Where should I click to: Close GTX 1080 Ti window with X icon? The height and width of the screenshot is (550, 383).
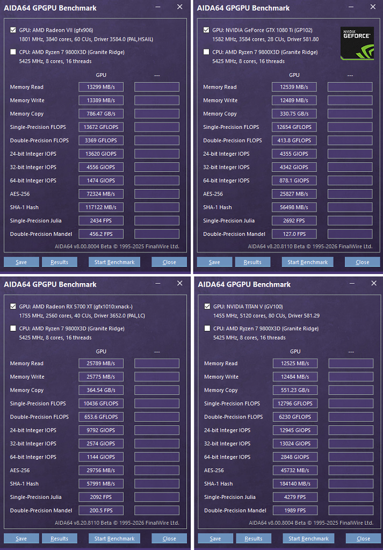coord(373,7)
